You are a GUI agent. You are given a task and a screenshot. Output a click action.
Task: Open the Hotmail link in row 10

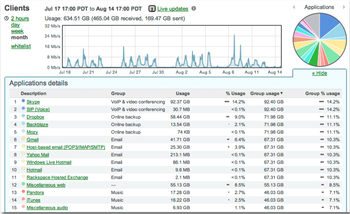pyautogui.click(x=35, y=170)
